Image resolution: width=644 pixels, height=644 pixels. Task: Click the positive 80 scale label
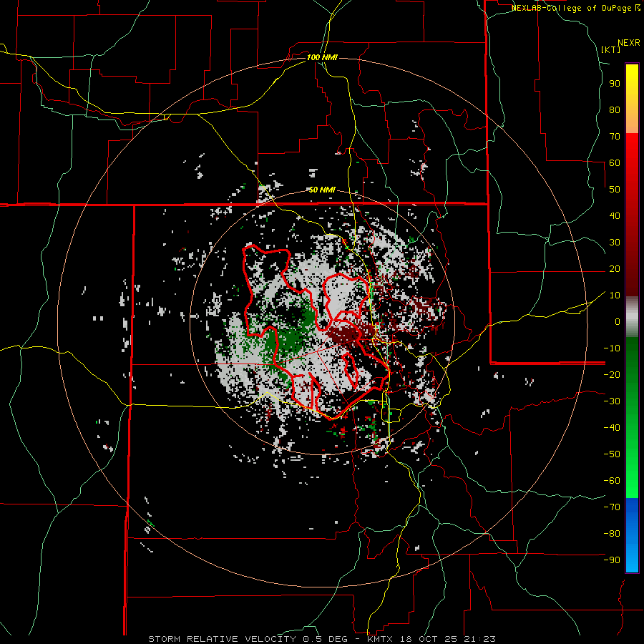[x=615, y=110]
